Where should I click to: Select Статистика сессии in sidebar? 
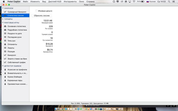(x=16, y=15)
